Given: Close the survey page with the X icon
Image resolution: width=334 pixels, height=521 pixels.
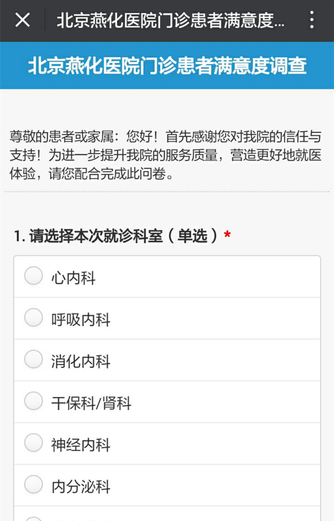Looking at the screenshot, I should coord(23,20).
